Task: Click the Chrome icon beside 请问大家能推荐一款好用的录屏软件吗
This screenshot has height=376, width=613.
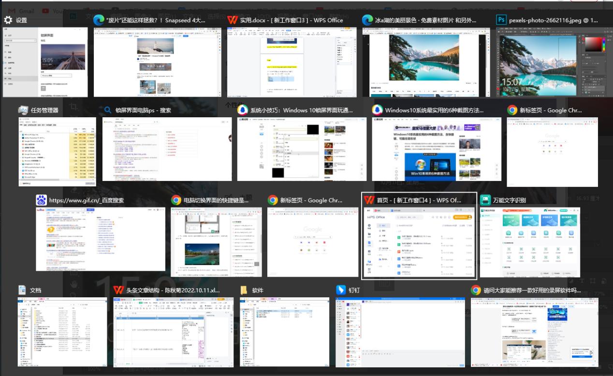Action: pyautogui.click(x=476, y=290)
